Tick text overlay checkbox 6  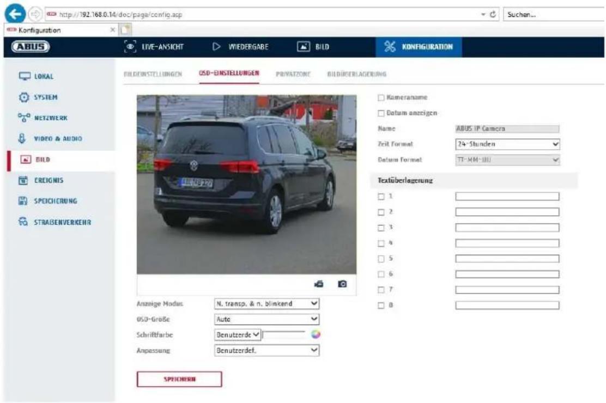[x=381, y=274]
